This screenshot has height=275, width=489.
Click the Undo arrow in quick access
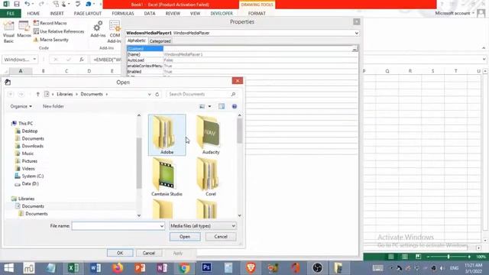[x=28, y=4]
